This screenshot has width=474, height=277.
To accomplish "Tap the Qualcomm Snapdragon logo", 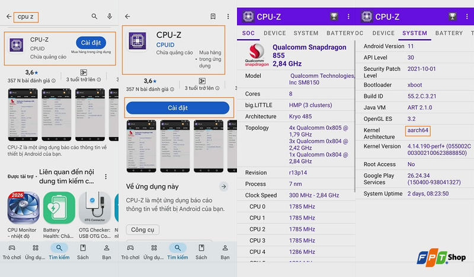I will 257,55.
